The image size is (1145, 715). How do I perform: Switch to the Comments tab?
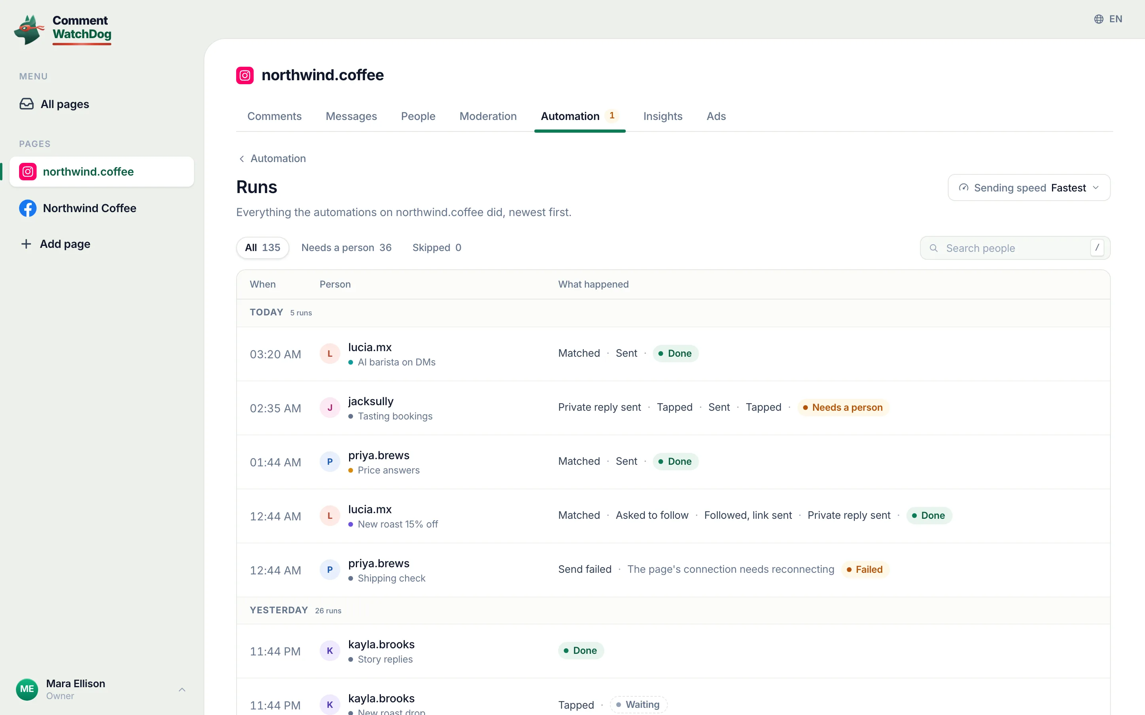click(x=274, y=116)
